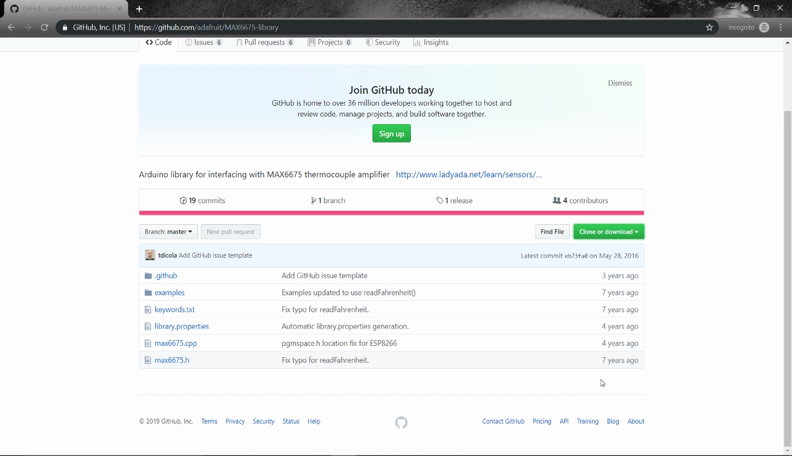Click the green Sign up button
792x456 pixels.
(392, 133)
